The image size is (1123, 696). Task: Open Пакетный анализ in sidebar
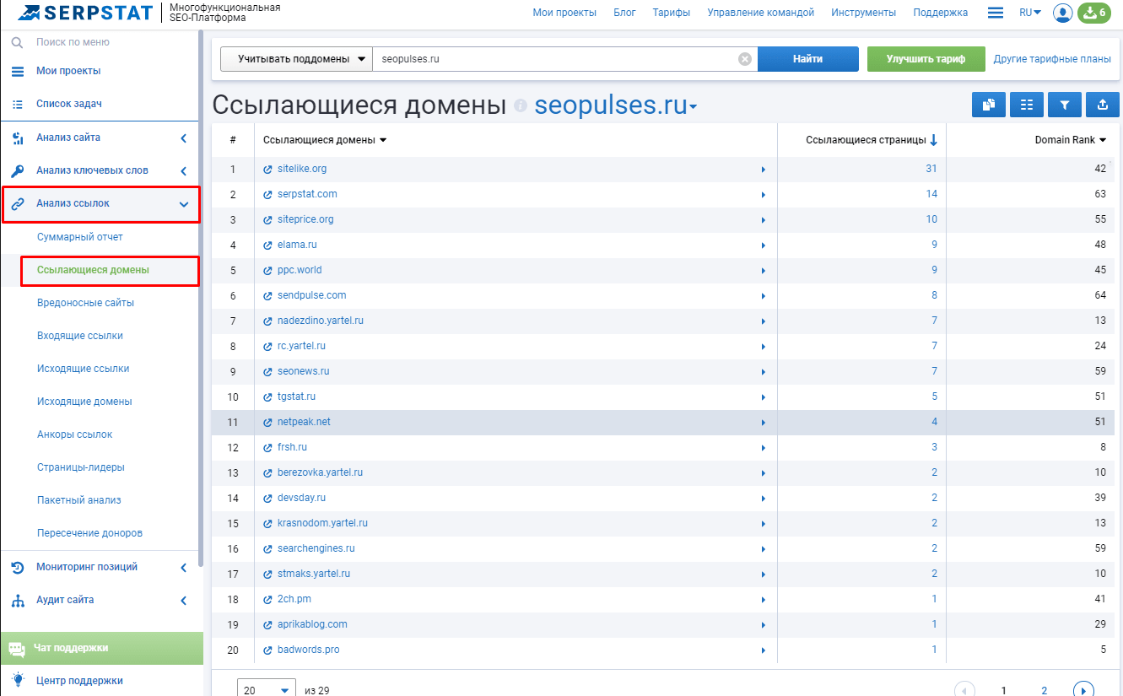point(79,500)
